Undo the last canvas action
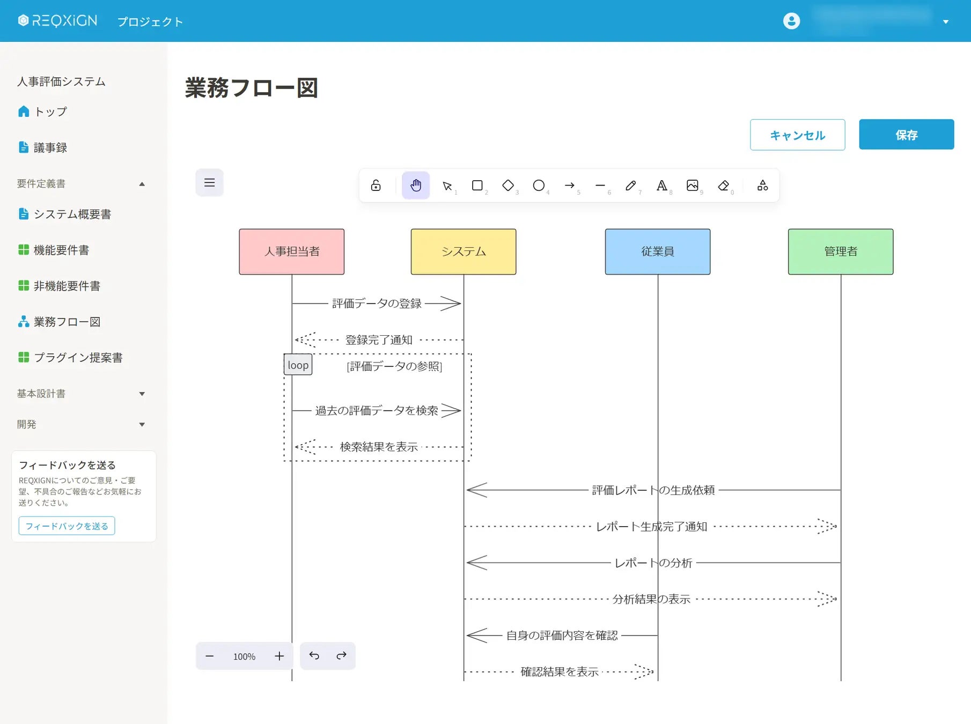971x724 pixels. pos(314,656)
